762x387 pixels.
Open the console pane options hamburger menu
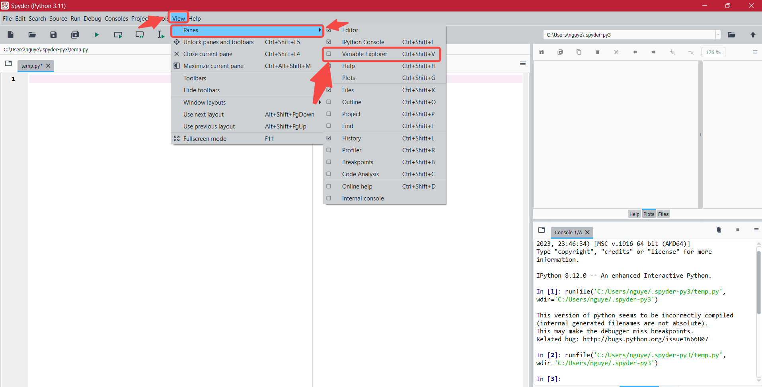(756, 230)
